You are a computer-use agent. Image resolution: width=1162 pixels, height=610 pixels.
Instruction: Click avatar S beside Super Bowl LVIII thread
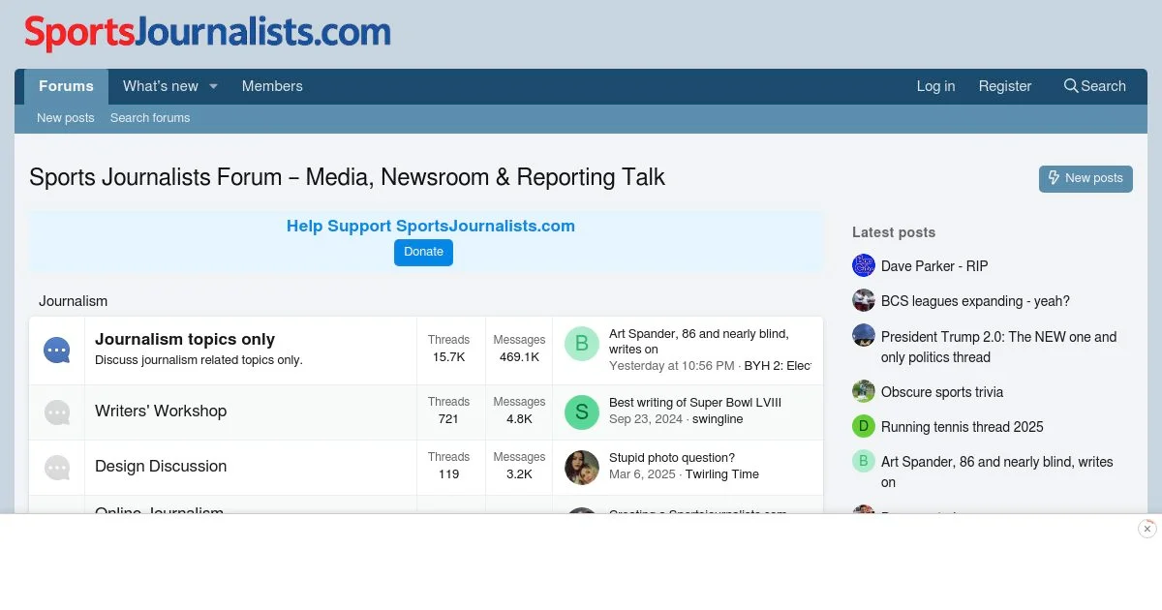point(582,412)
